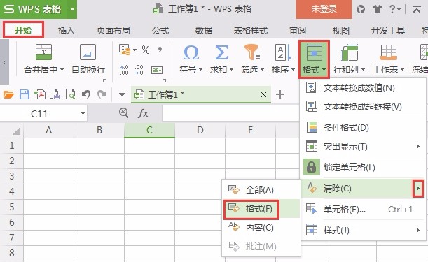Expand the 突出显示(T) submenu arrow

[x=418, y=147]
